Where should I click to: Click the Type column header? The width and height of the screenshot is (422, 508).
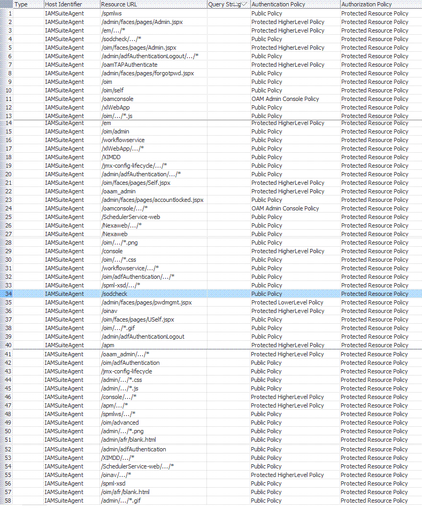28,4
